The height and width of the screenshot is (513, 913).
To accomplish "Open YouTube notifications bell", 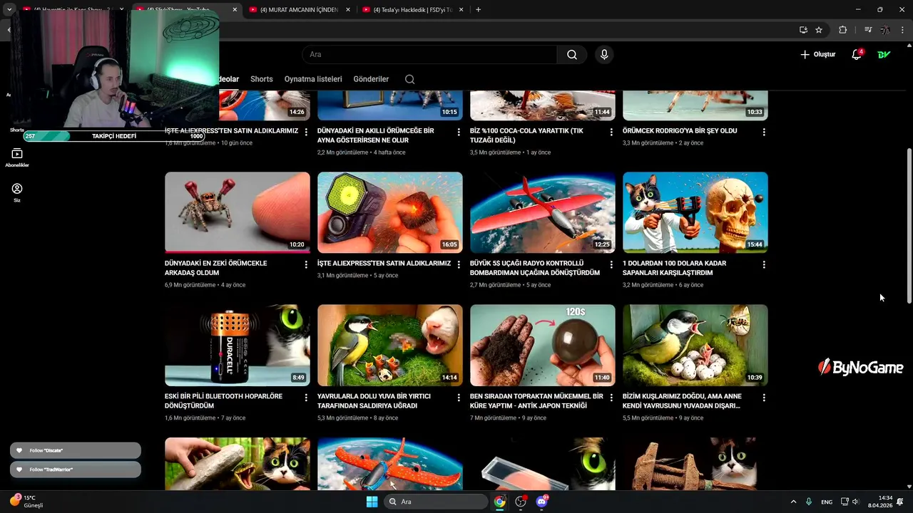I will pos(857,55).
